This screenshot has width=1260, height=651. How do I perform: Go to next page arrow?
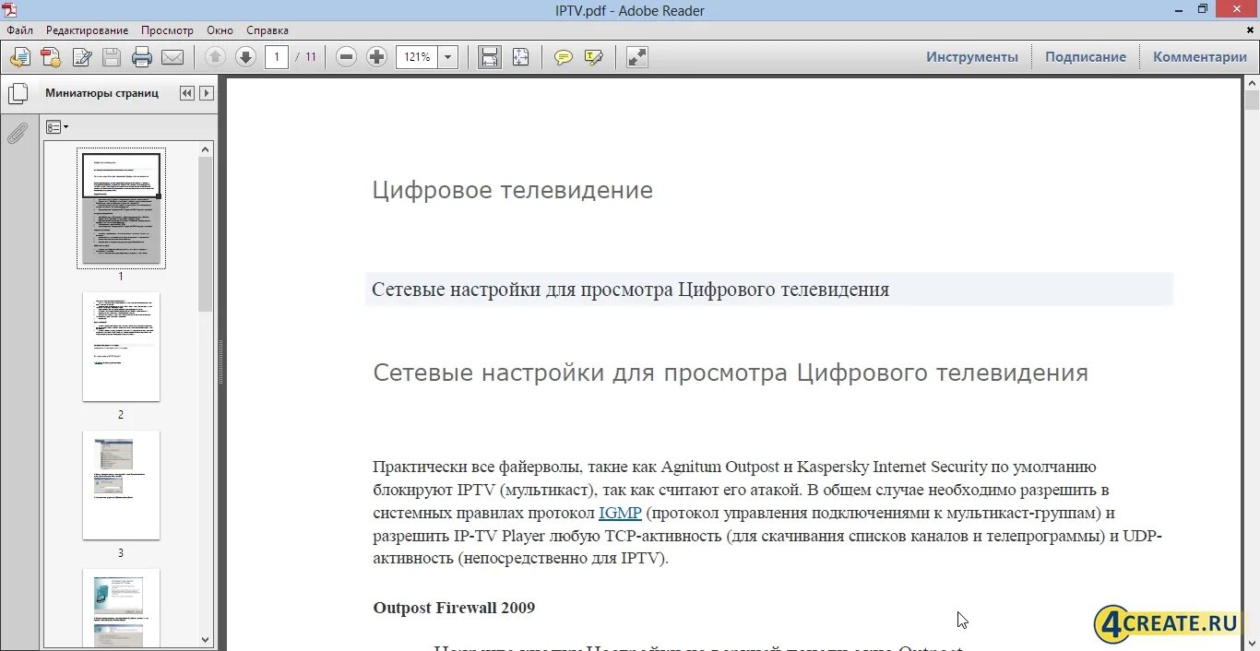(245, 57)
